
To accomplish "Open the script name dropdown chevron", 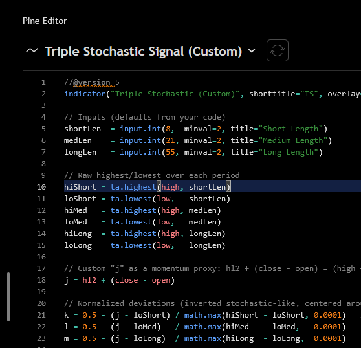I will (252, 50).
